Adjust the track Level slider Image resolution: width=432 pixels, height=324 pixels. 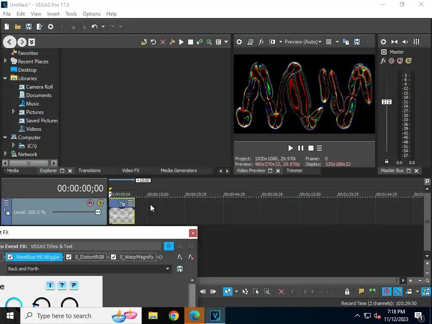(98, 212)
